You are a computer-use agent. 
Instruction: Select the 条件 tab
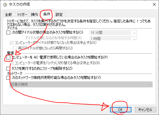pos(47,14)
